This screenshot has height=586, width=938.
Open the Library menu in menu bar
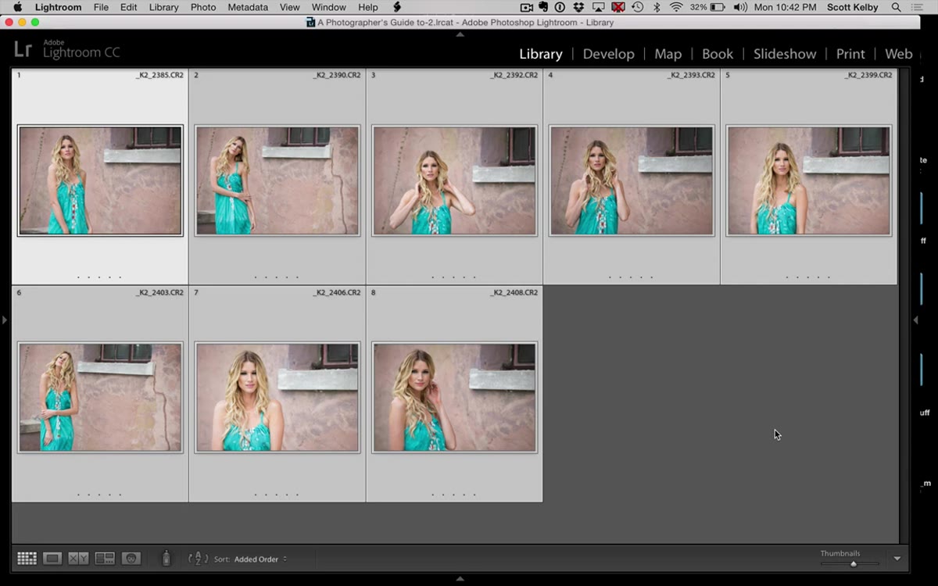tap(163, 7)
